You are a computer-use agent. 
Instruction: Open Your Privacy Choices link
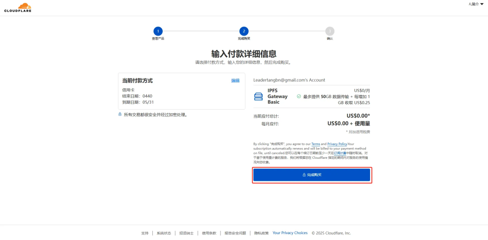click(290, 233)
